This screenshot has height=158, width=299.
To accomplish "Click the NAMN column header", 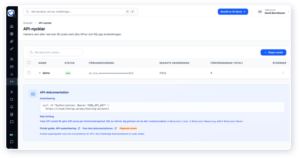I will click(x=42, y=63).
